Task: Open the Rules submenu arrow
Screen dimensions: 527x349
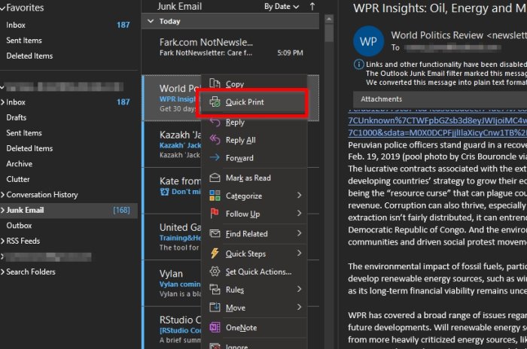Action: pos(299,289)
